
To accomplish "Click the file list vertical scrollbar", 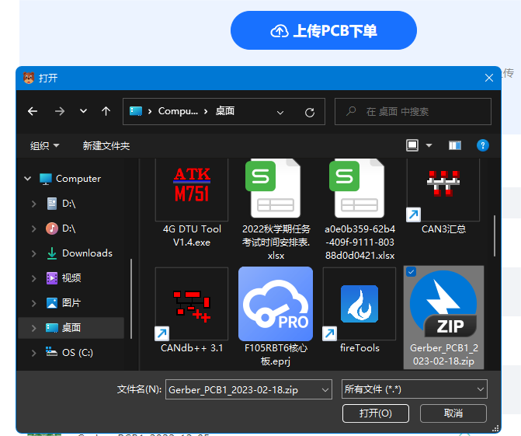I will point(495,235).
